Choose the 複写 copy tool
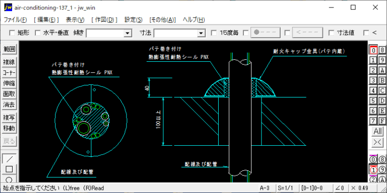 pos(9,118)
